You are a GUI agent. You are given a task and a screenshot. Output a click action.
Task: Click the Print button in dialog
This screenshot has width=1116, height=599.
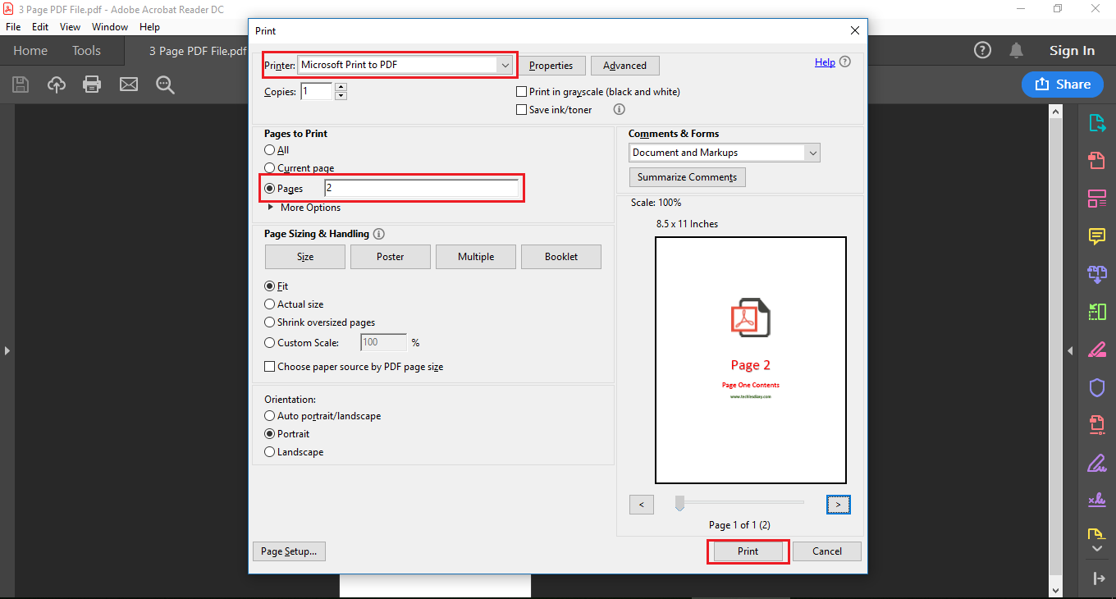(748, 551)
